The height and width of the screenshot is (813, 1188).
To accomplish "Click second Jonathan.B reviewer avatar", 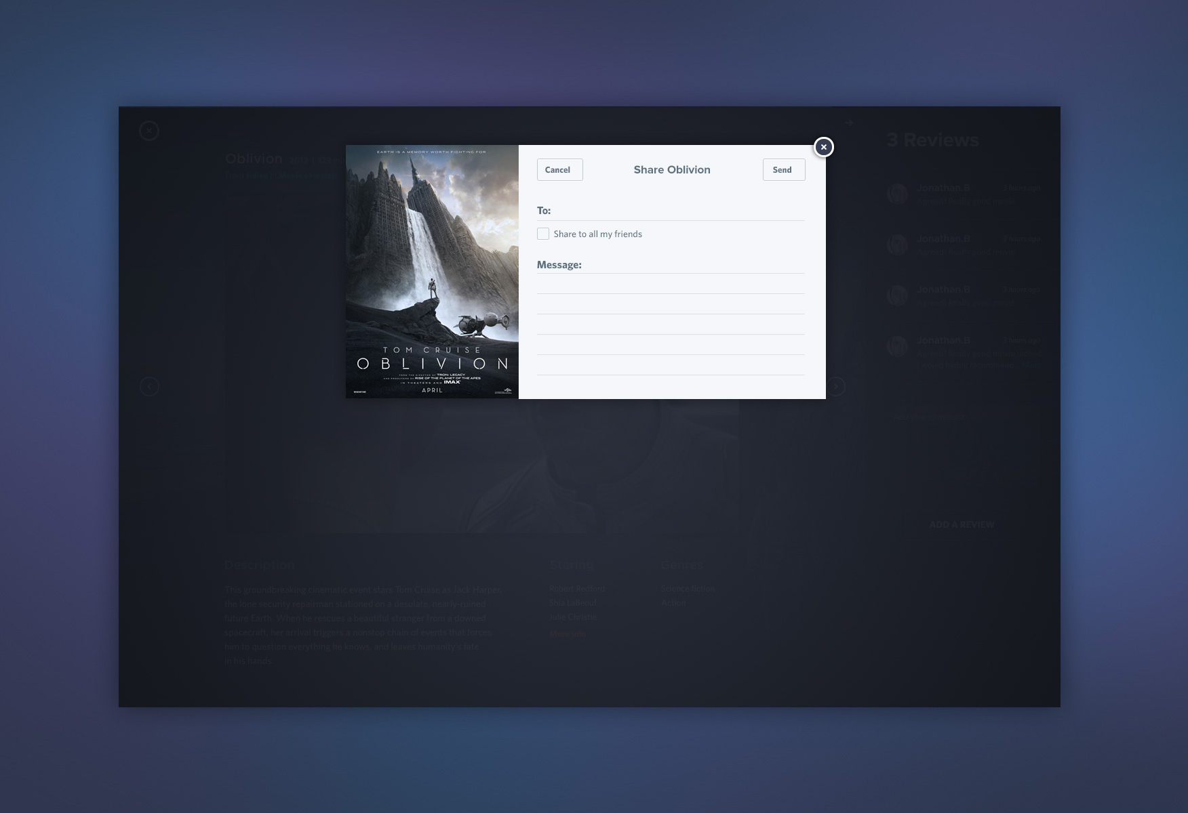I will (897, 245).
